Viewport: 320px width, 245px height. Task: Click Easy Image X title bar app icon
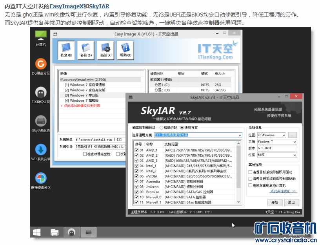click(55, 34)
